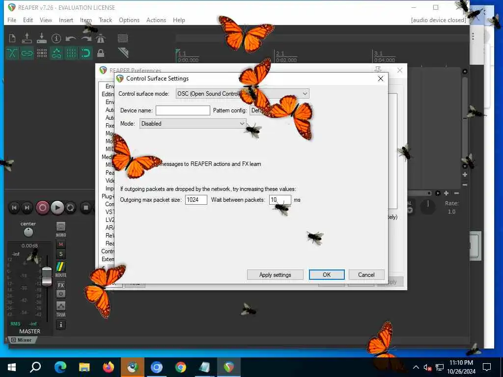503x377 pixels.
Task: Toggle ripple editing grid icon
Action: pyautogui.click(x=42, y=53)
